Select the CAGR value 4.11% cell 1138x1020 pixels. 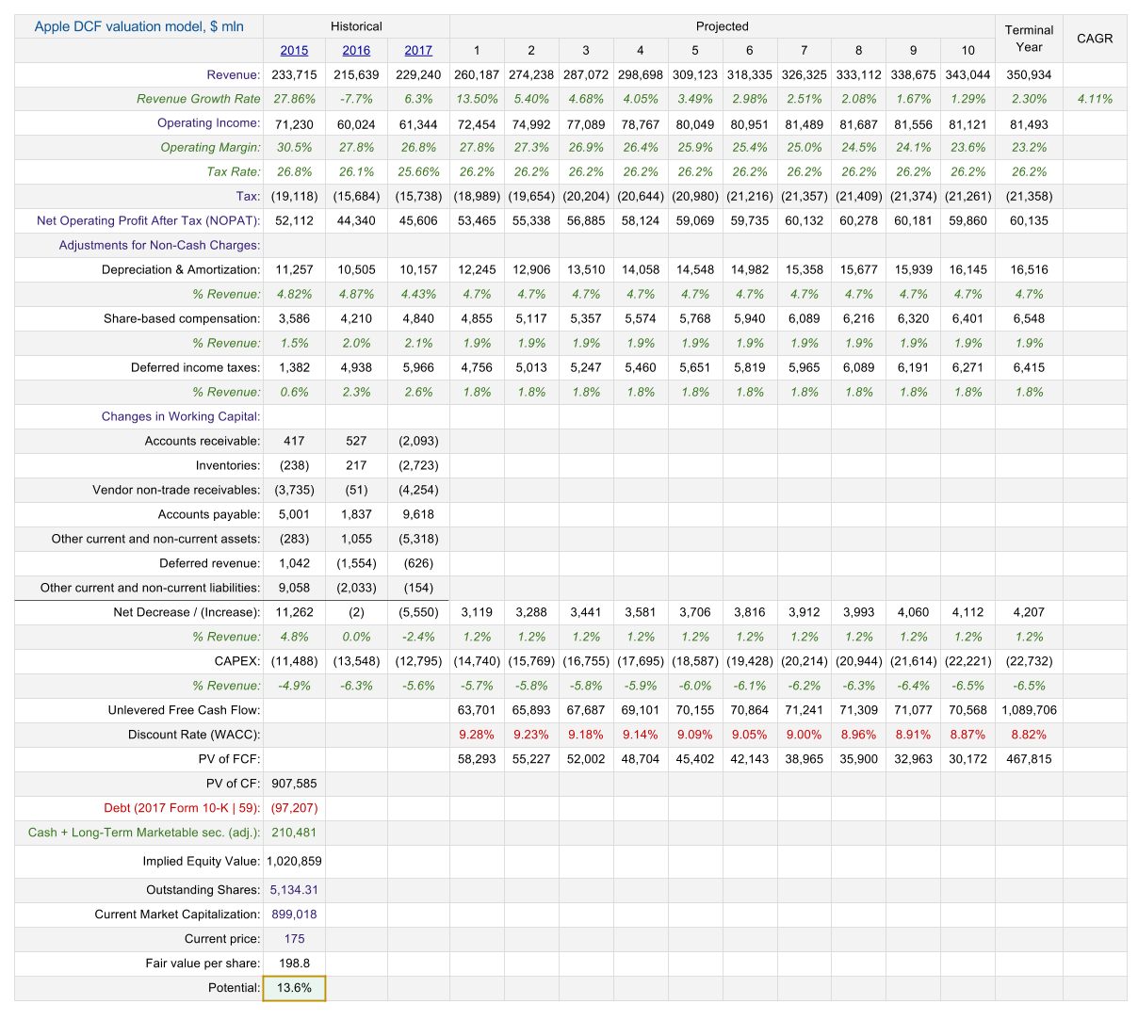pos(1095,99)
